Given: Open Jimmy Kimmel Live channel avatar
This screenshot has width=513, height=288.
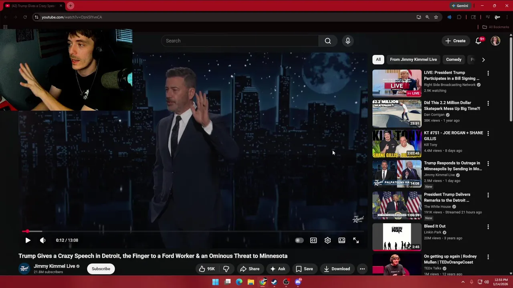Looking at the screenshot, I should [x=24, y=268].
